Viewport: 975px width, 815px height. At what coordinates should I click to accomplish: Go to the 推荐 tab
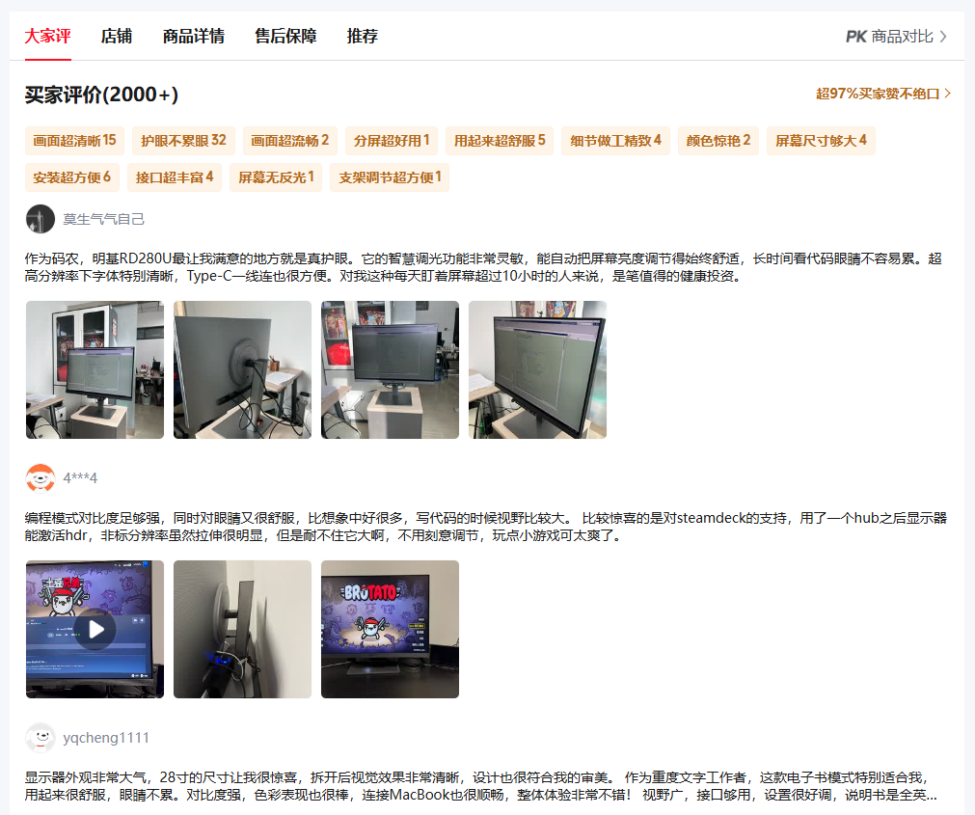pyautogui.click(x=363, y=36)
